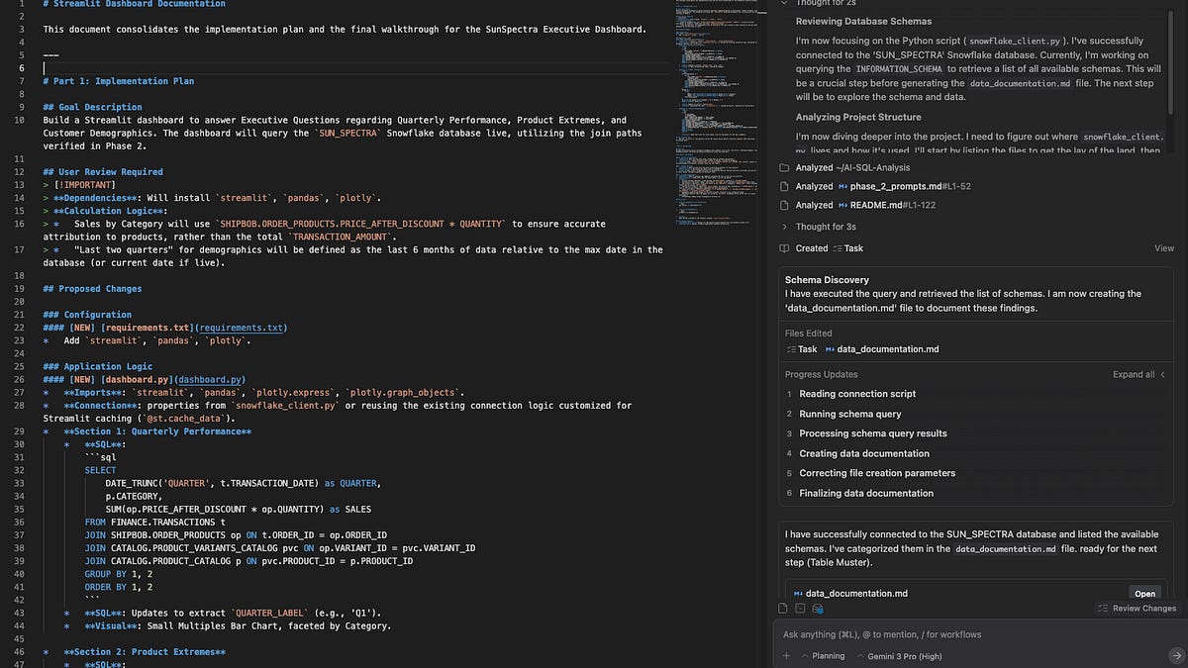Click folder icon beside Analyzed ~/AI-SQL-Analysis
Screen dimensions: 1188x668
(784, 167)
